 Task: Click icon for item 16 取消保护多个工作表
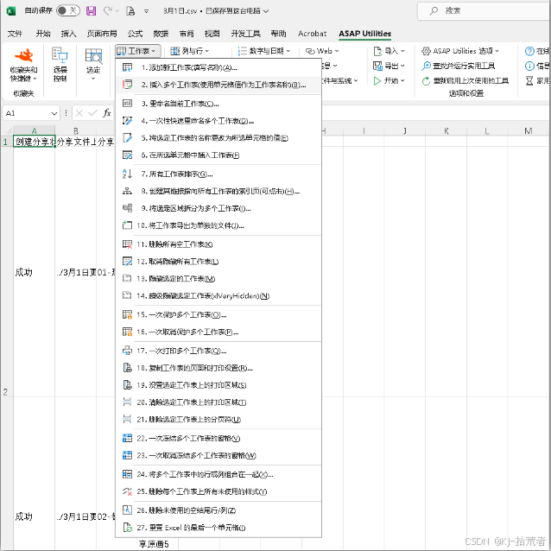click(x=127, y=332)
